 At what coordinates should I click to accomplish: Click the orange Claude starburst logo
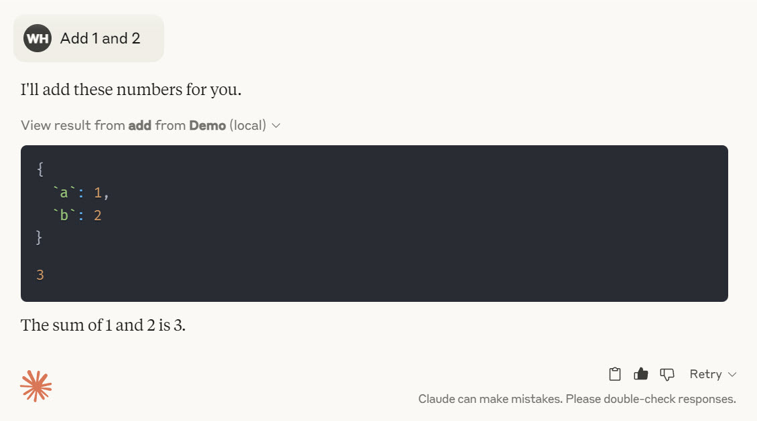(x=36, y=386)
